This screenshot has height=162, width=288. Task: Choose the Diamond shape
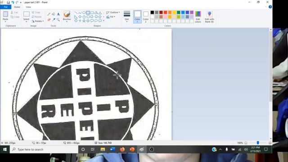pyautogui.click(x=80, y=17)
